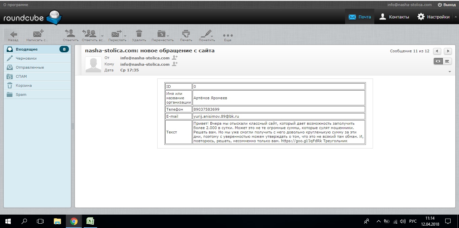Forward message with Переслать
The width and height of the screenshot is (459, 228).
point(117,35)
